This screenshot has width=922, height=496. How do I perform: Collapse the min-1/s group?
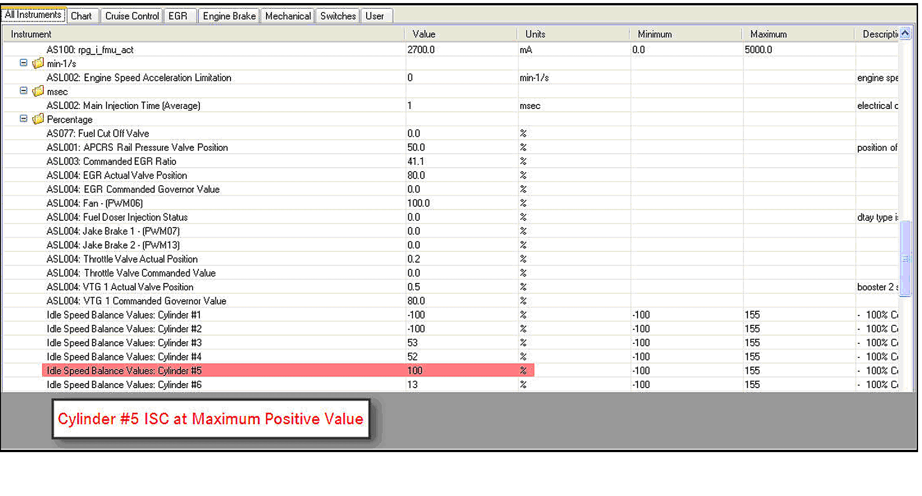click(24, 63)
